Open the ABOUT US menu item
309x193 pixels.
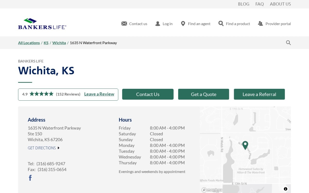280,4
